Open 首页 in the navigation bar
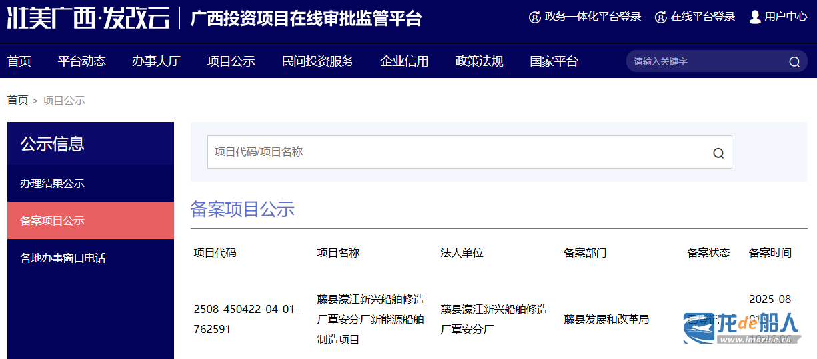 point(19,61)
